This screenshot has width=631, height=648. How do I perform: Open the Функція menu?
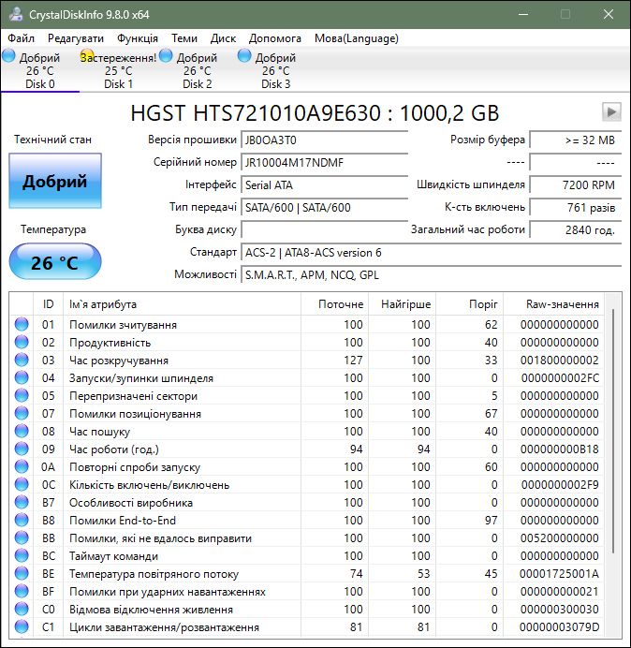(138, 38)
